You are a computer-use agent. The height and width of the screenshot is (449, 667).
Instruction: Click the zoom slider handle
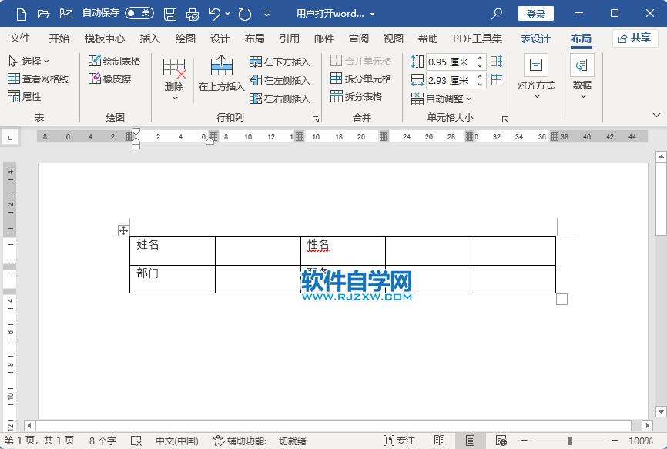(570, 441)
